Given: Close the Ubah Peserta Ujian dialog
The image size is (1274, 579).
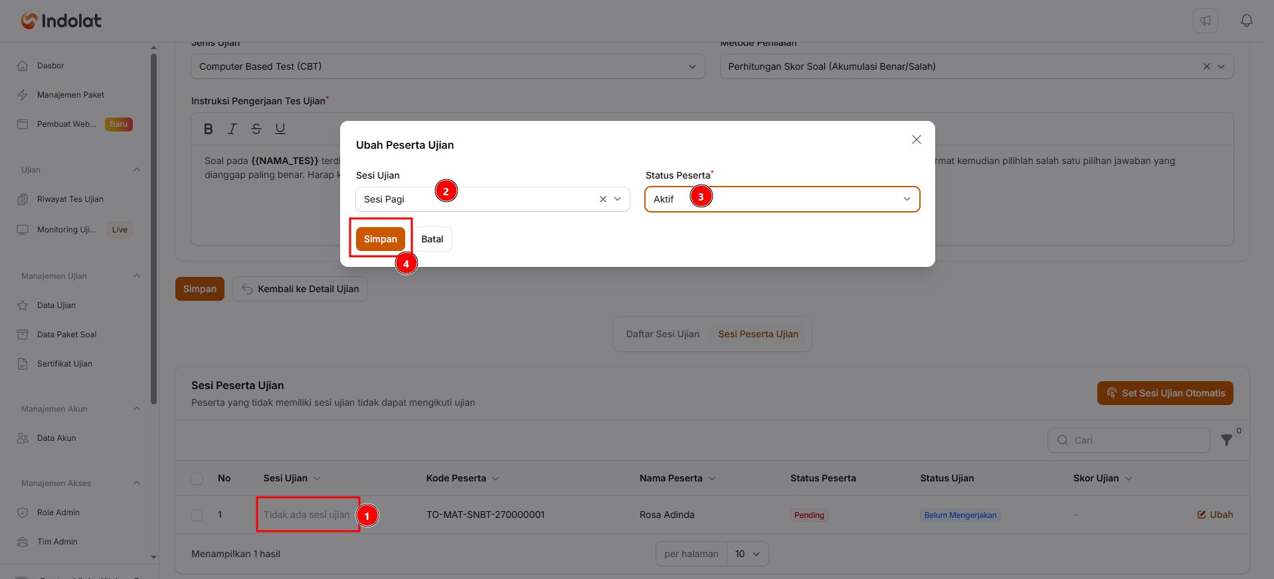Looking at the screenshot, I should [917, 139].
